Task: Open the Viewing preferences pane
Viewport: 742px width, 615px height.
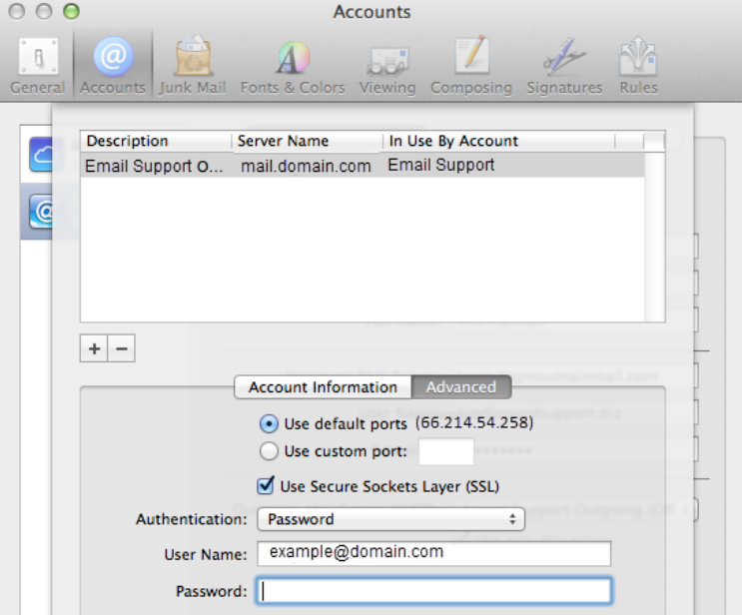Action: (386, 65)
